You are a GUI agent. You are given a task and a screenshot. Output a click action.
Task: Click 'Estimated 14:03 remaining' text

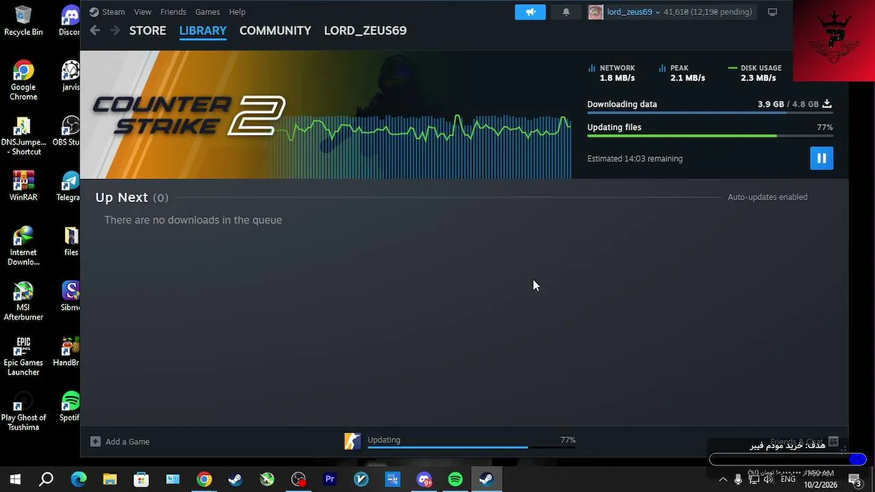(x=634, y=159)
